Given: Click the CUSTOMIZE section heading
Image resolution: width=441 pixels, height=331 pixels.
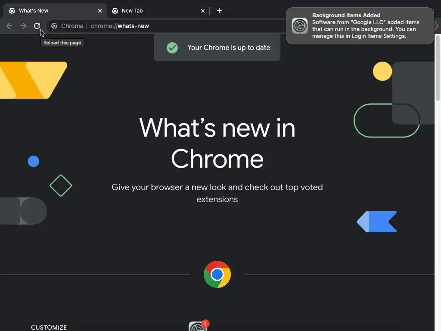Looking at the screenshot, I should click(x=49, y=328).
